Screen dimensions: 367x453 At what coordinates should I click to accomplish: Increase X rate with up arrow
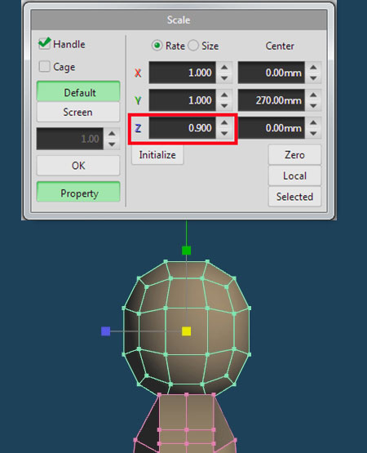click(224, 67)
